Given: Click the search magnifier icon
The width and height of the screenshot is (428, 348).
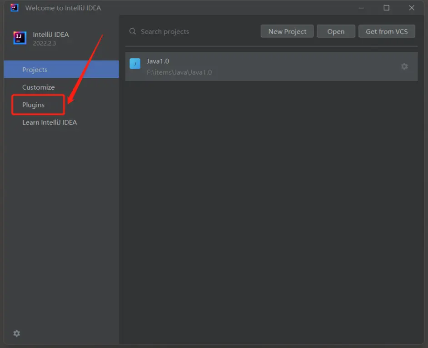Looking at the screenshot, I should 133,31.
